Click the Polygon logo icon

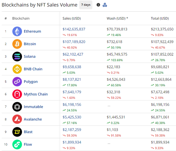click(x=17, y=82)
